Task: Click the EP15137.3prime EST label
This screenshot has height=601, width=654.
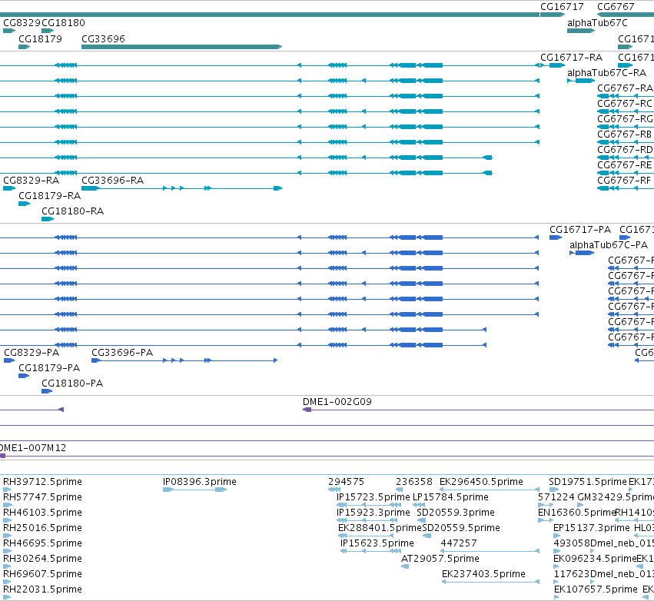Action: (x=592, y=527)
